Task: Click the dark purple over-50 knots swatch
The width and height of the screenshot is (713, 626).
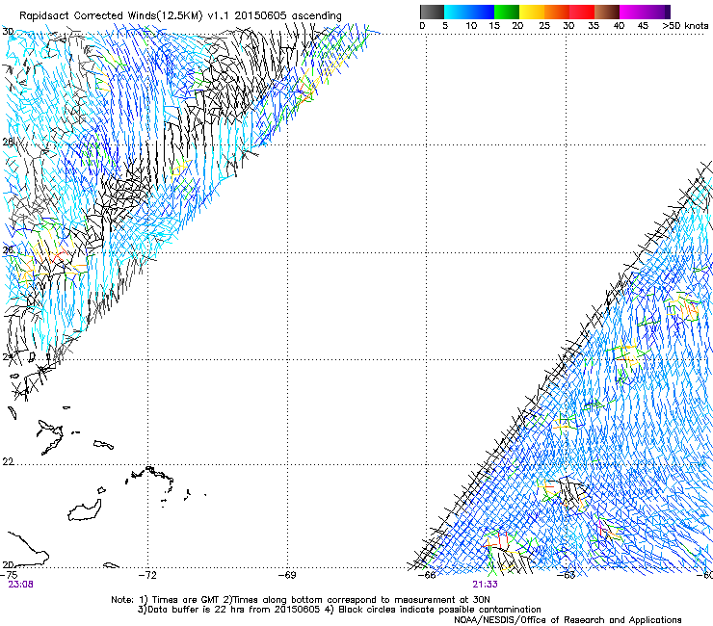Action: pos(668,12)
